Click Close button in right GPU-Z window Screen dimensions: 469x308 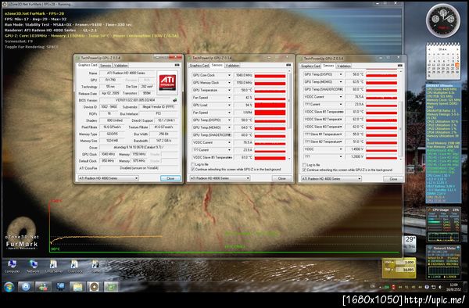click(393, 179)
